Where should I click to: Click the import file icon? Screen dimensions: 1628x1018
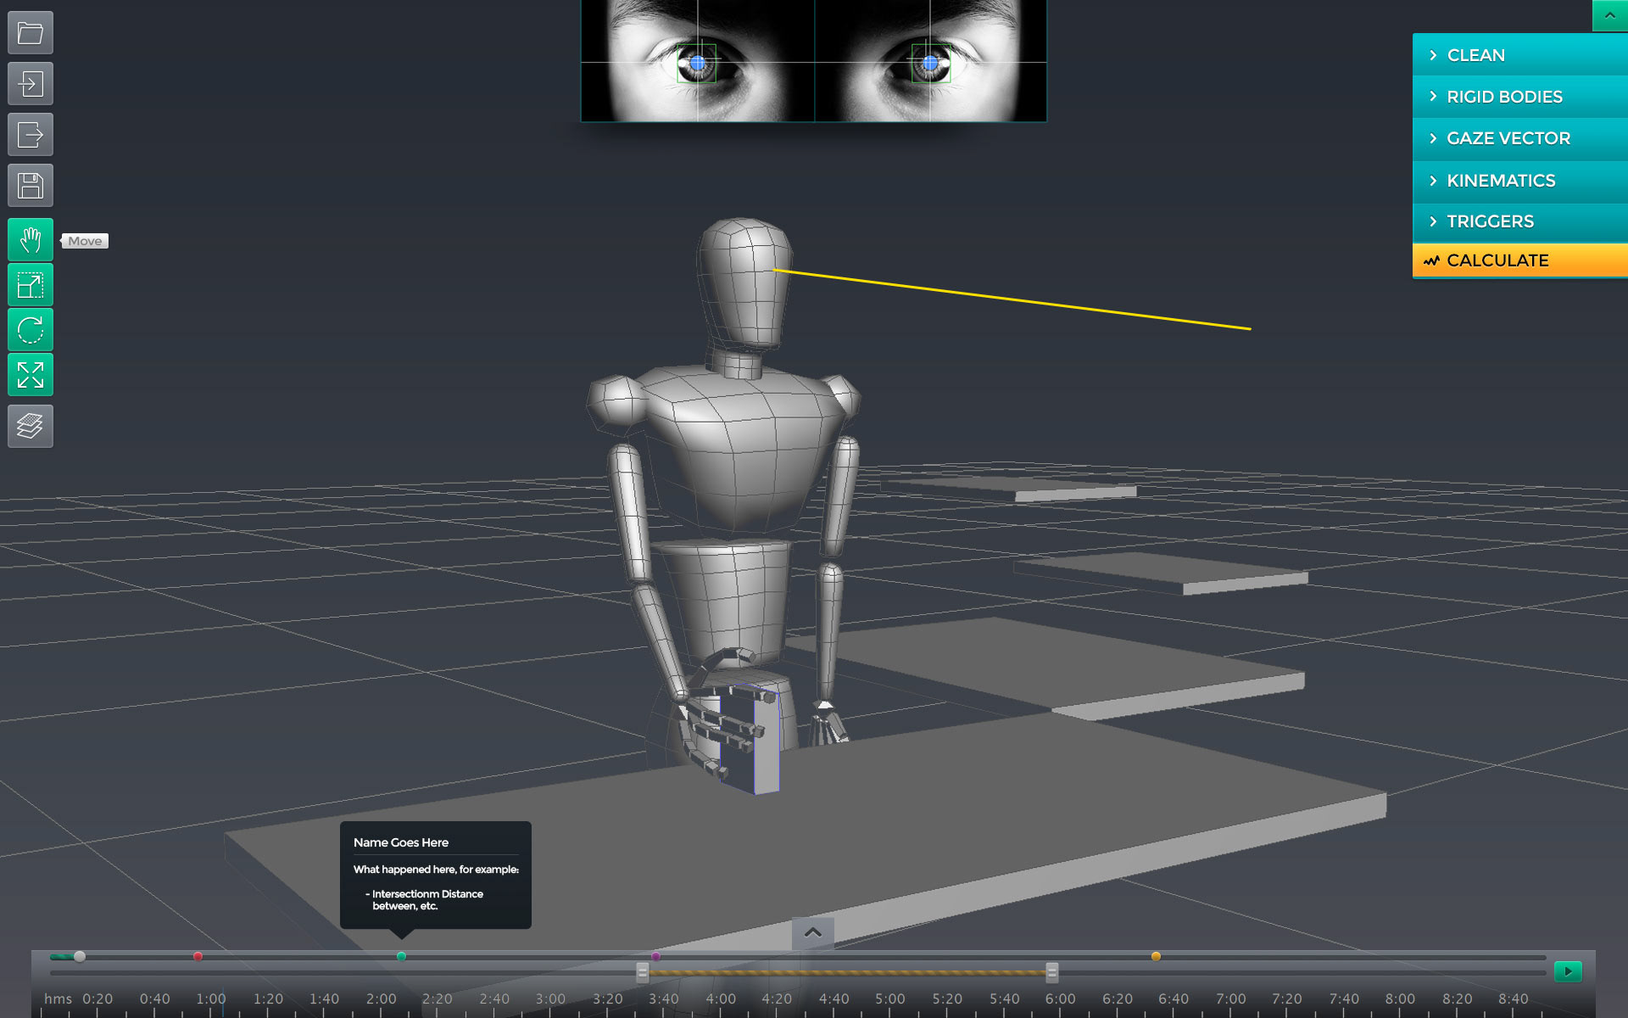coord(31,84)
